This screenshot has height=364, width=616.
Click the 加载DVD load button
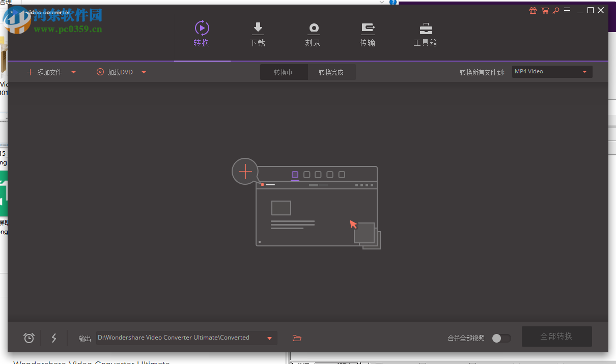click(115, 72)
